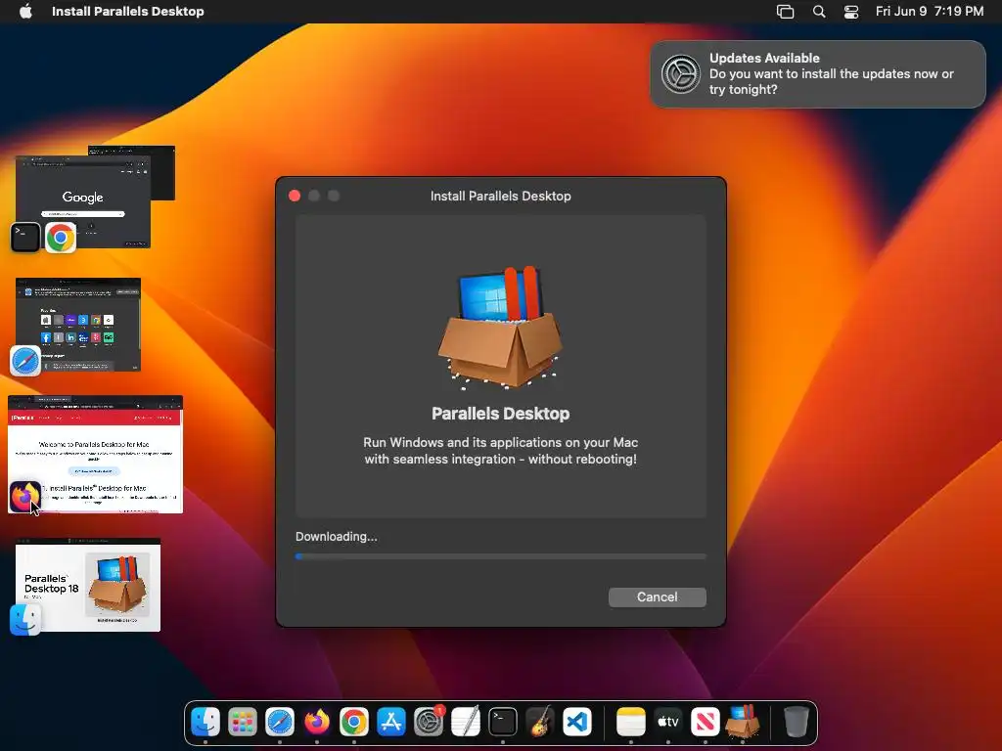Open App Store from the Dock
The width and height of the screenshot is (1002, 751).
coord(391,723)
